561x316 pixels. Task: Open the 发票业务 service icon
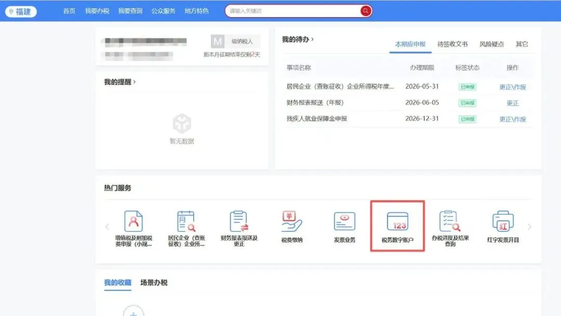[x=344, y=227]
